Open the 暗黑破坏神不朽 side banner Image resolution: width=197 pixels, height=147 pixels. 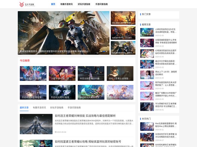tap(123, 33)
